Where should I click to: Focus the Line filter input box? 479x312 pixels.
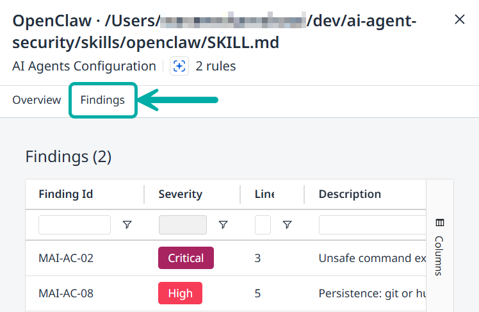pos(263,225)
